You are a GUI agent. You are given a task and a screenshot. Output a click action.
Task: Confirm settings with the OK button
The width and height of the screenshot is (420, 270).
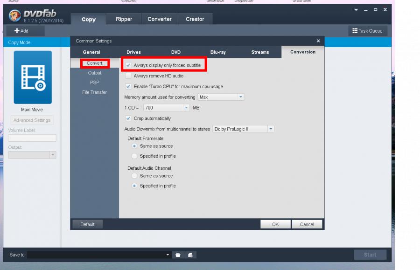click(x=275, y=224)
